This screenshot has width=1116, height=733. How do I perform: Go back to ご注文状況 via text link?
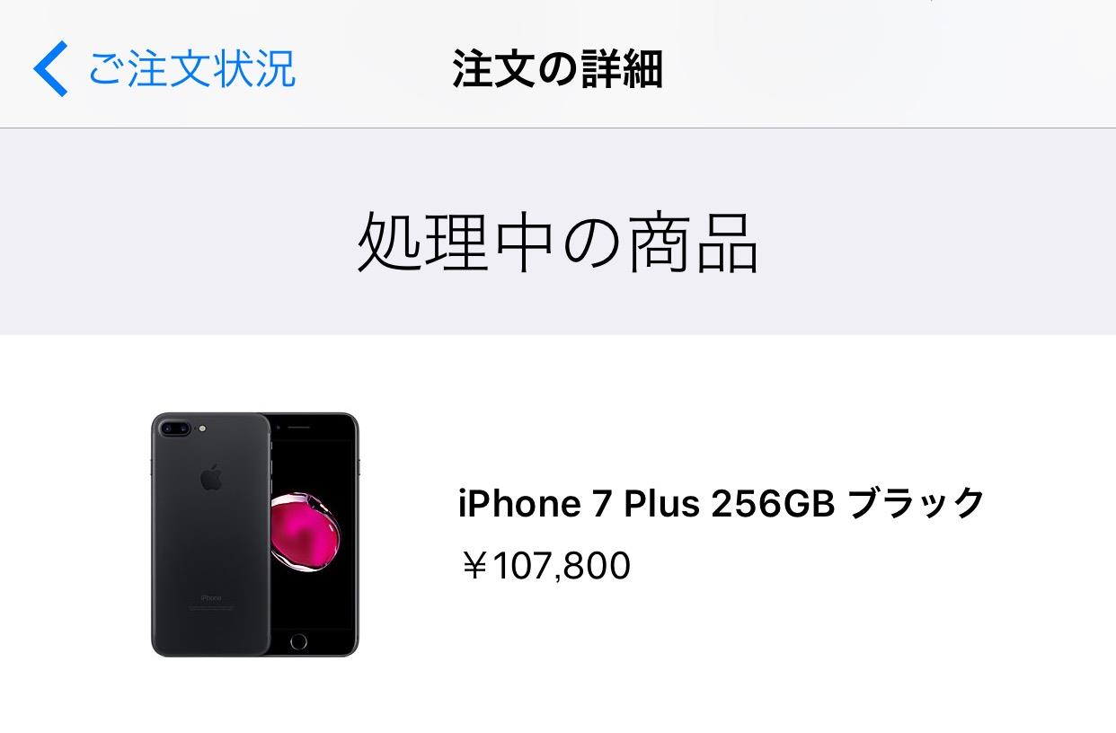pyautogui.click(x=192, y=69)
